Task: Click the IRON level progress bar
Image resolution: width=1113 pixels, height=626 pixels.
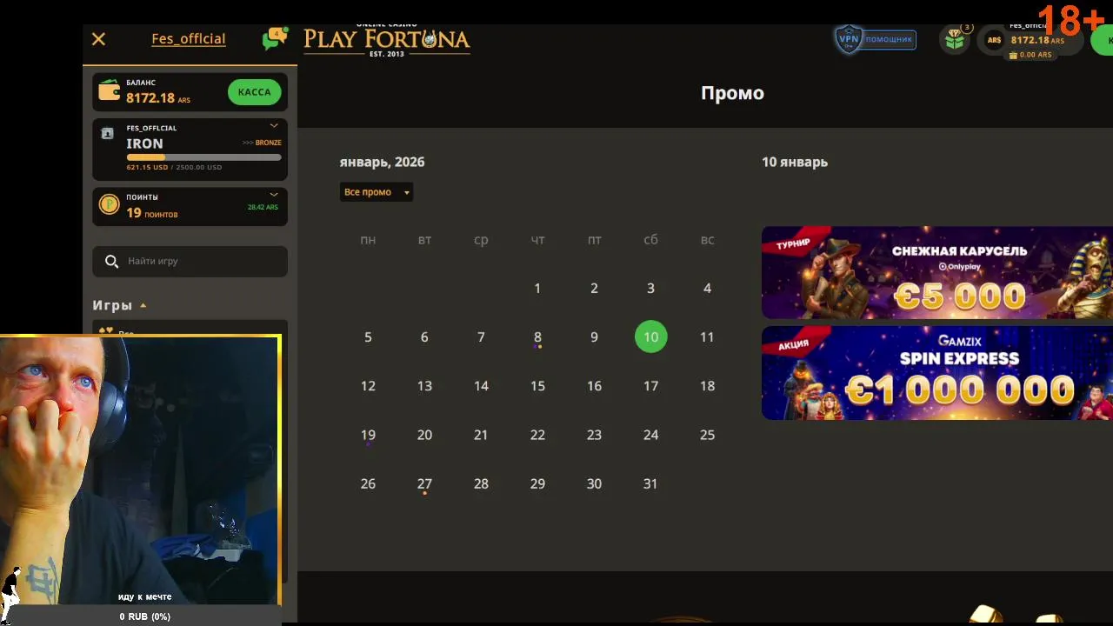Action: 204,157
